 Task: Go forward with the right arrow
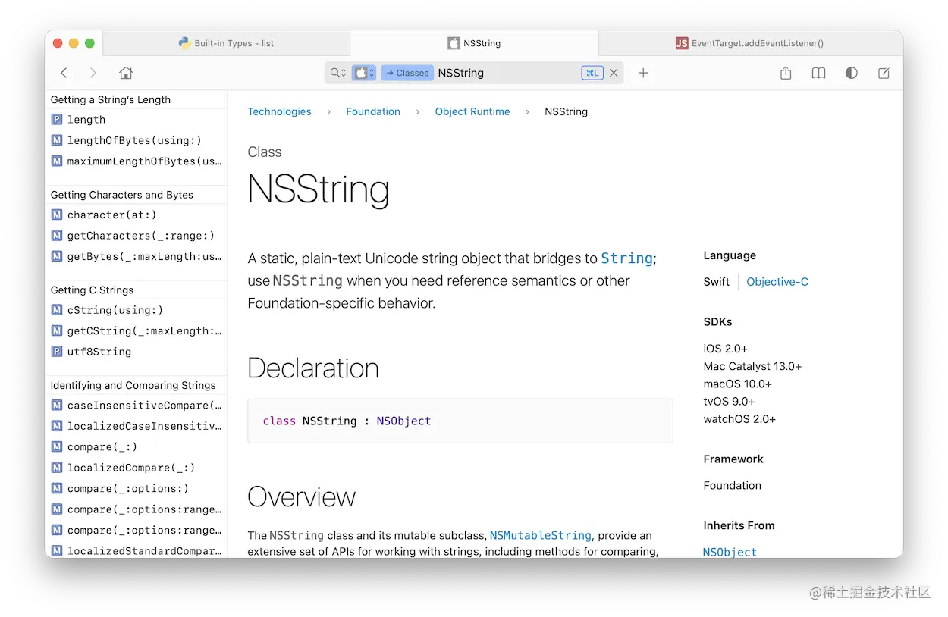[93, 73]
